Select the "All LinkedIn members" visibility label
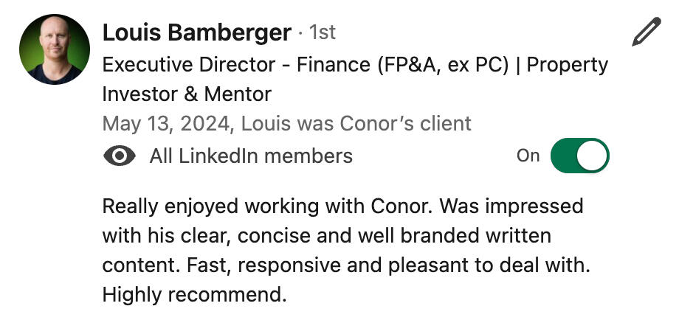Image resolution: width=679 pixels, height=320 pixels. (x=250, y=156)
